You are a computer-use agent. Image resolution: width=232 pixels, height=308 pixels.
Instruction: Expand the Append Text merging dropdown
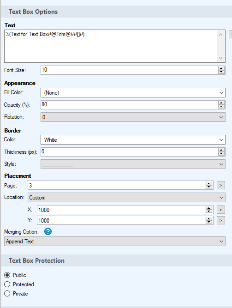pyautogui.click(x=115, y=241)
